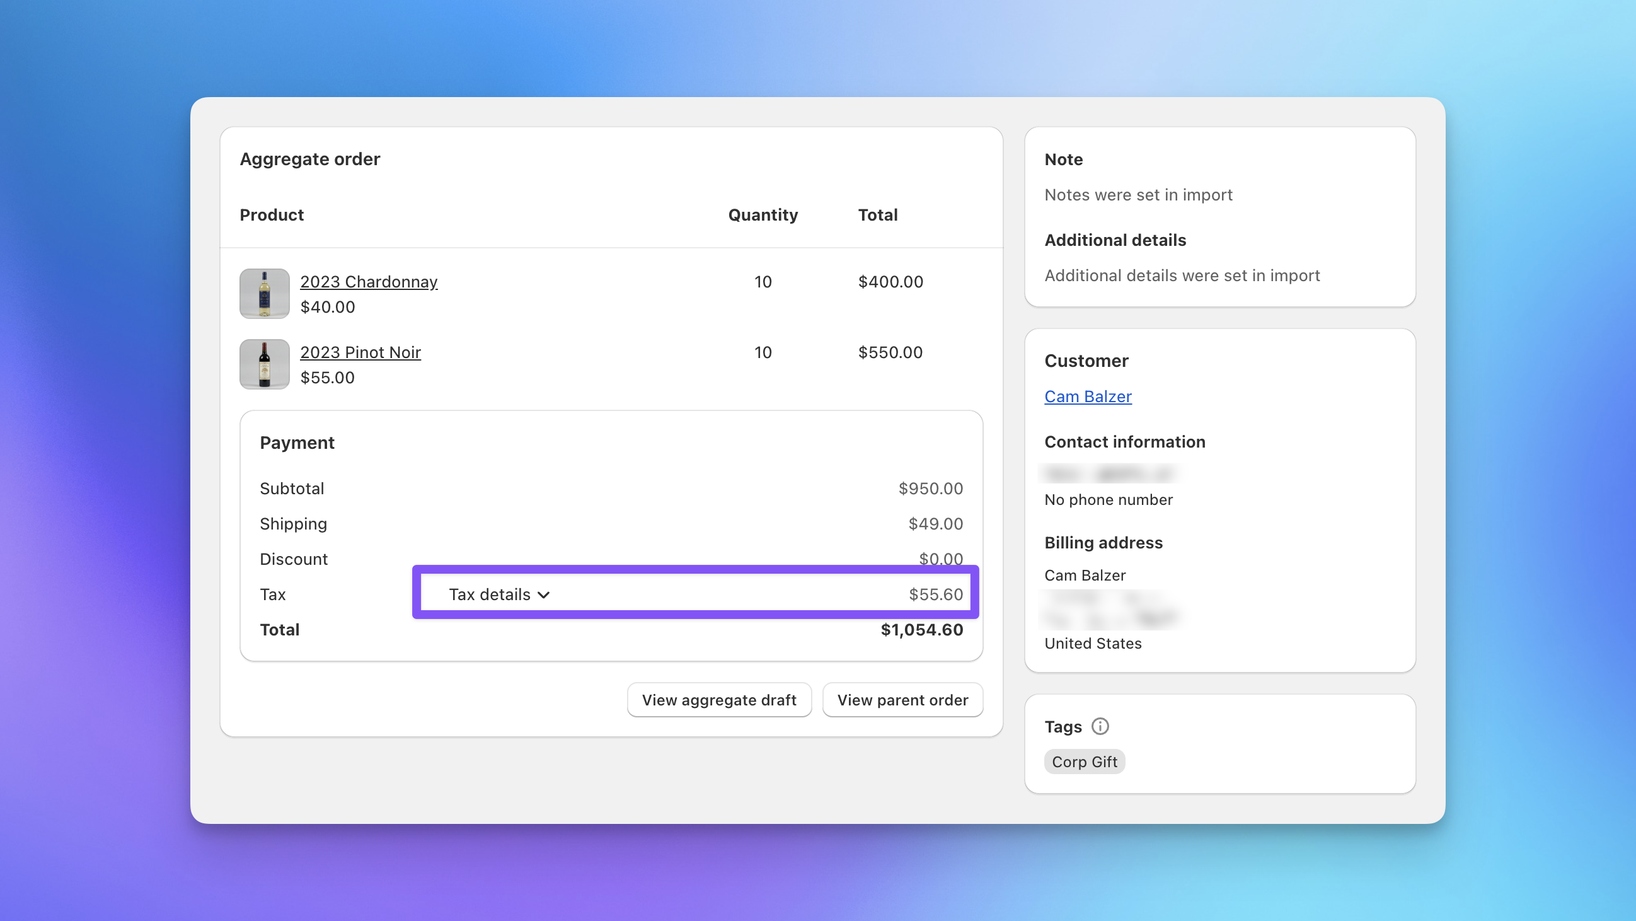This screenshot has width=1636, height=921.
Task: Click the Aggregate order heading
Action: (310, 159)
